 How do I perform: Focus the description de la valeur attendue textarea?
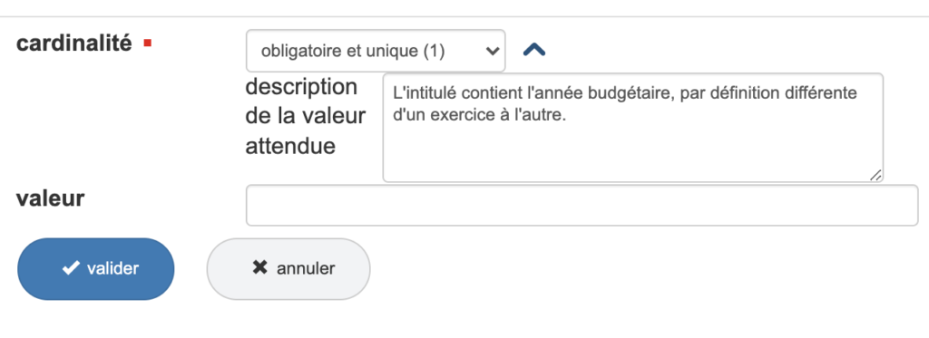tap(632, 127)
